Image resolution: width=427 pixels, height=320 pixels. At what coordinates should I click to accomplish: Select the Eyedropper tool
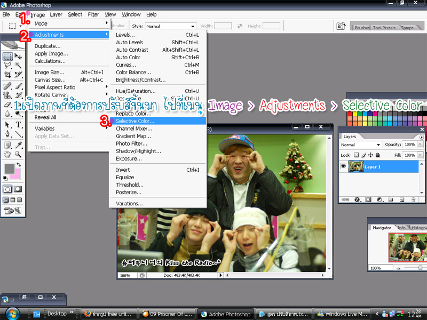pyautogui.click(x=18, y=145)
